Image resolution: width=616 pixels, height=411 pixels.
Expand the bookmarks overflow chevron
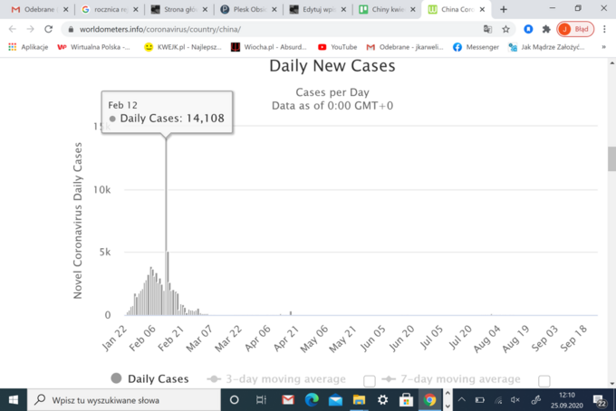coord(603,46)
